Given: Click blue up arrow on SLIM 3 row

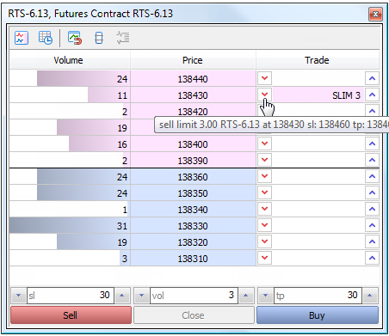Looking at the screenshot, I should click(372, 95).
